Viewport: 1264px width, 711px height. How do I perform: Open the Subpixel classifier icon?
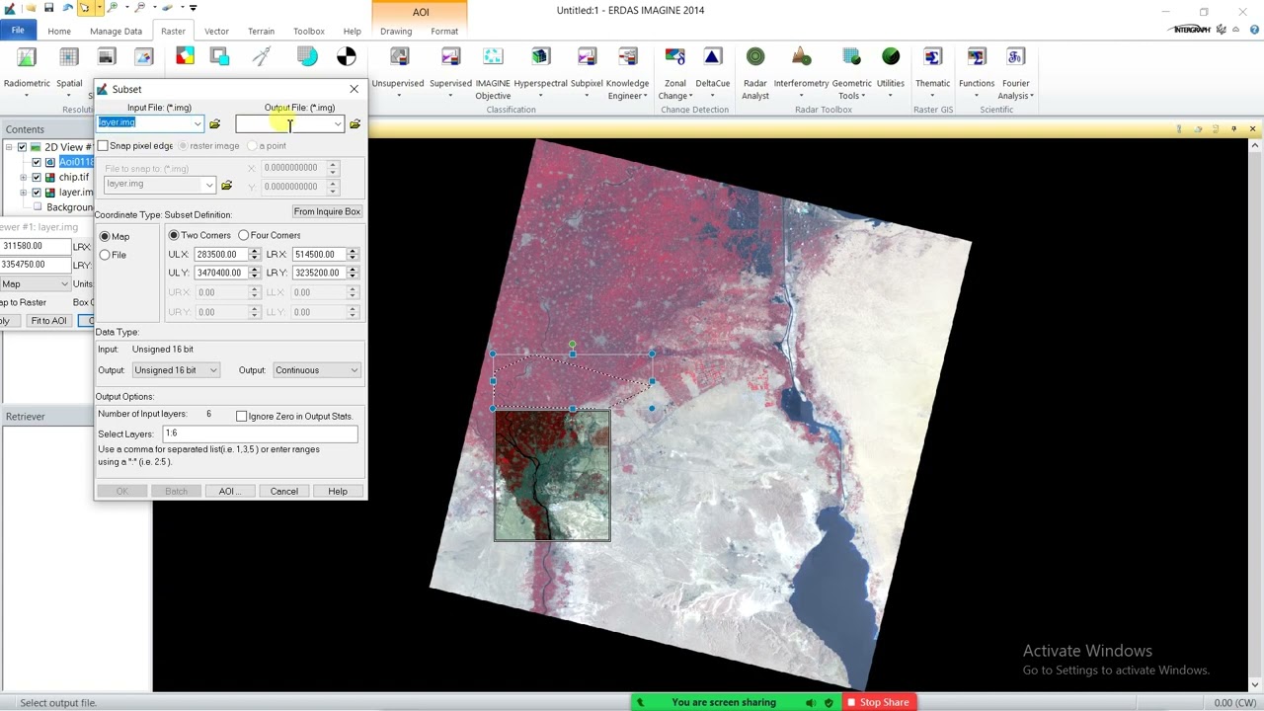(x=587, y=57)
